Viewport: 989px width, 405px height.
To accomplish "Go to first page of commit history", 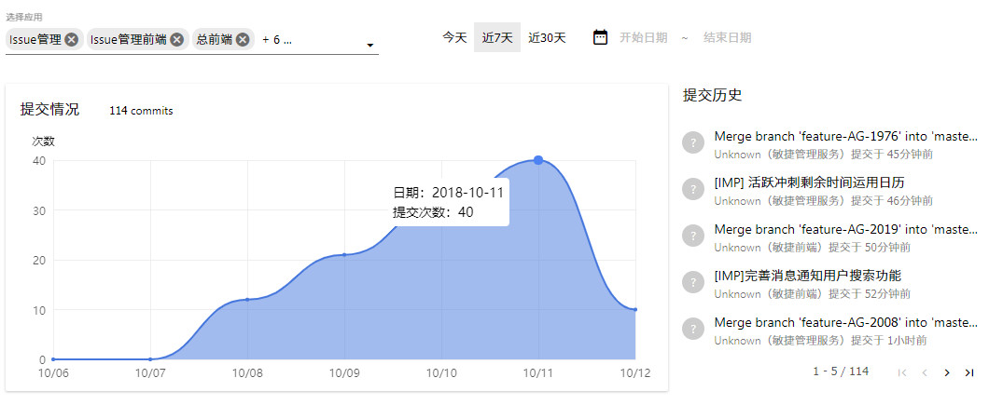I will 901,372.
